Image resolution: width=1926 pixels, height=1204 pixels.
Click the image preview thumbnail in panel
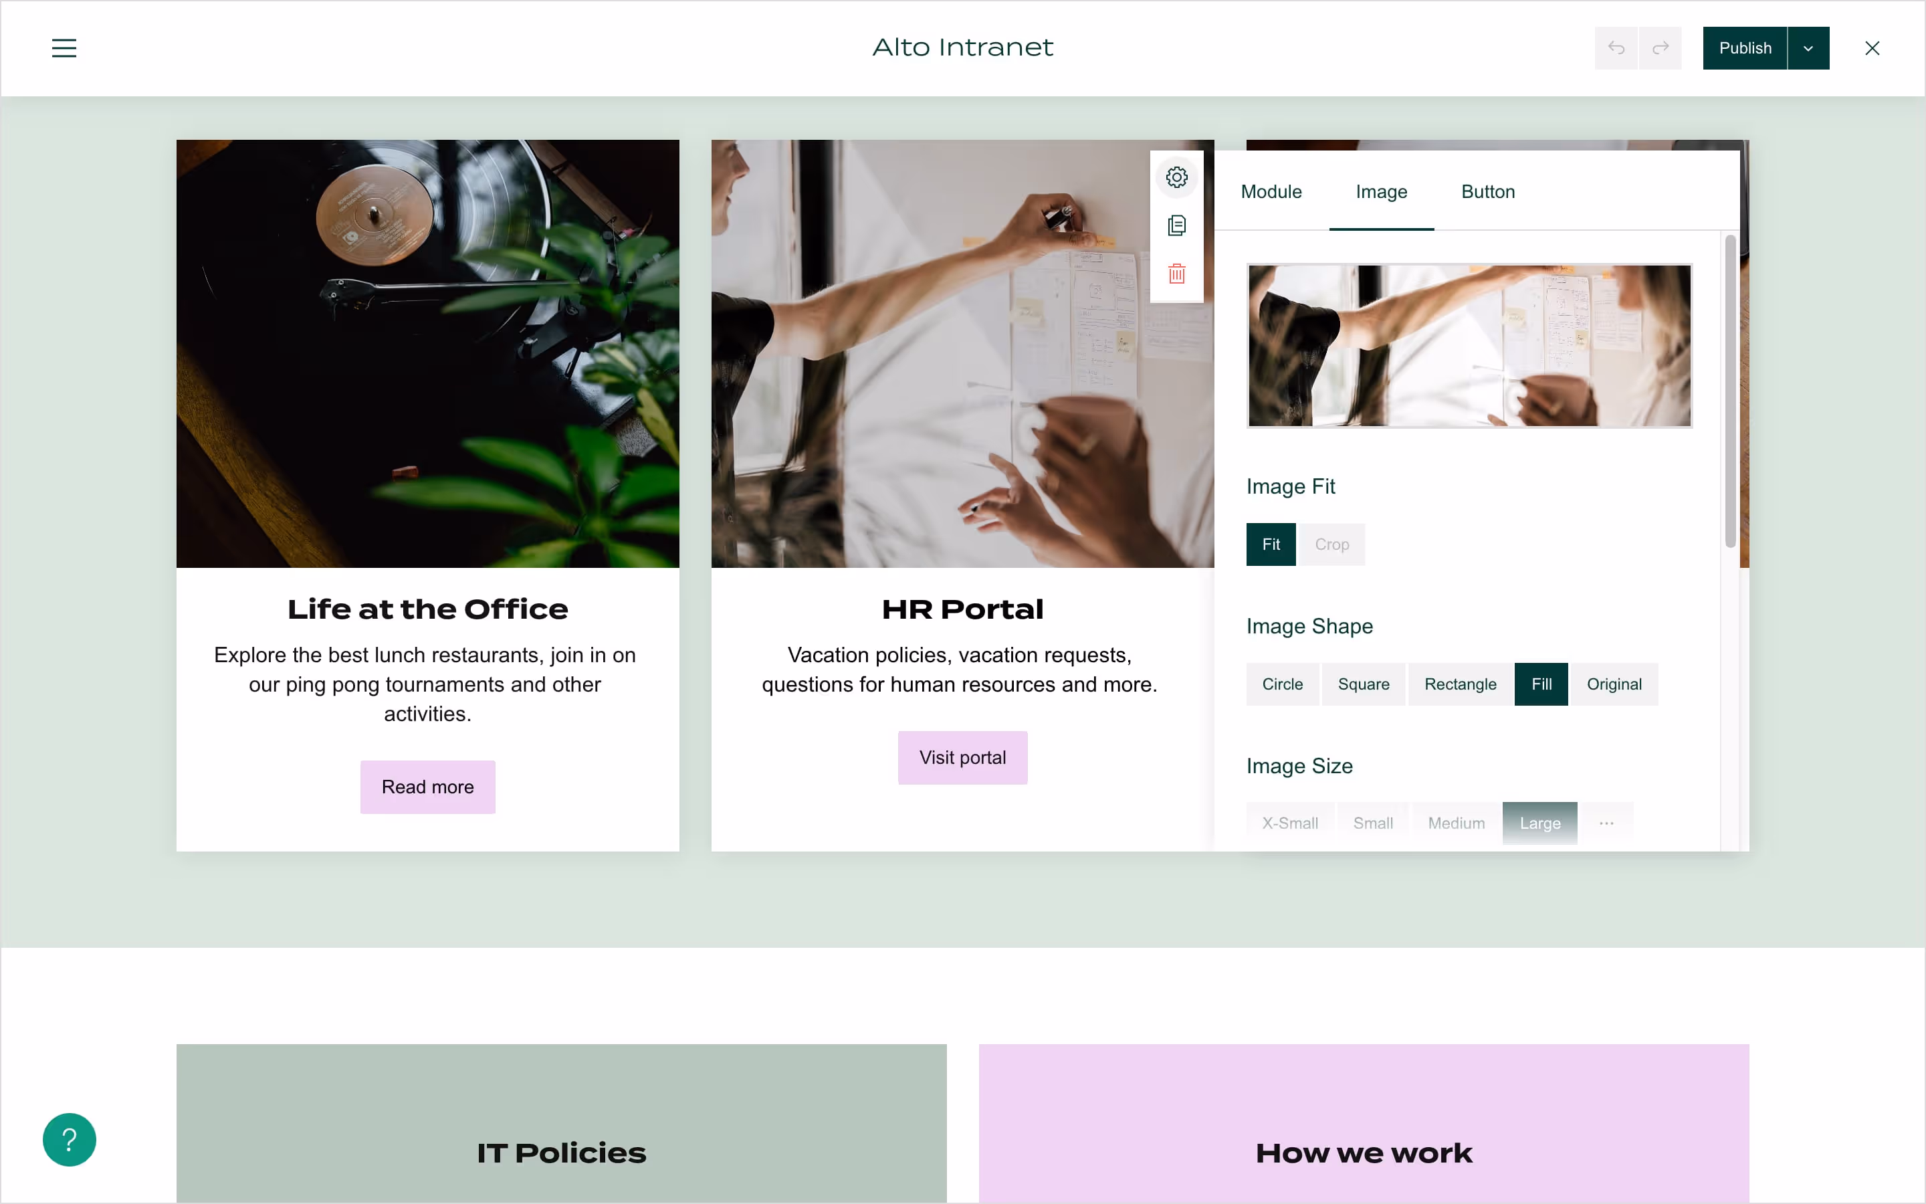(1469, 346)
